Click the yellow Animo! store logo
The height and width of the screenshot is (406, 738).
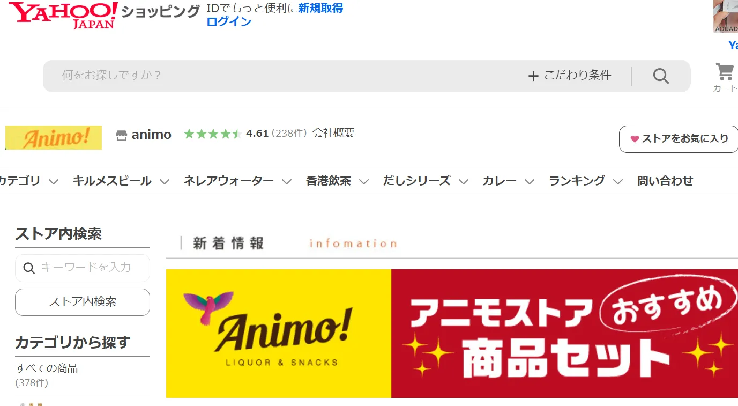coord(53,137)
